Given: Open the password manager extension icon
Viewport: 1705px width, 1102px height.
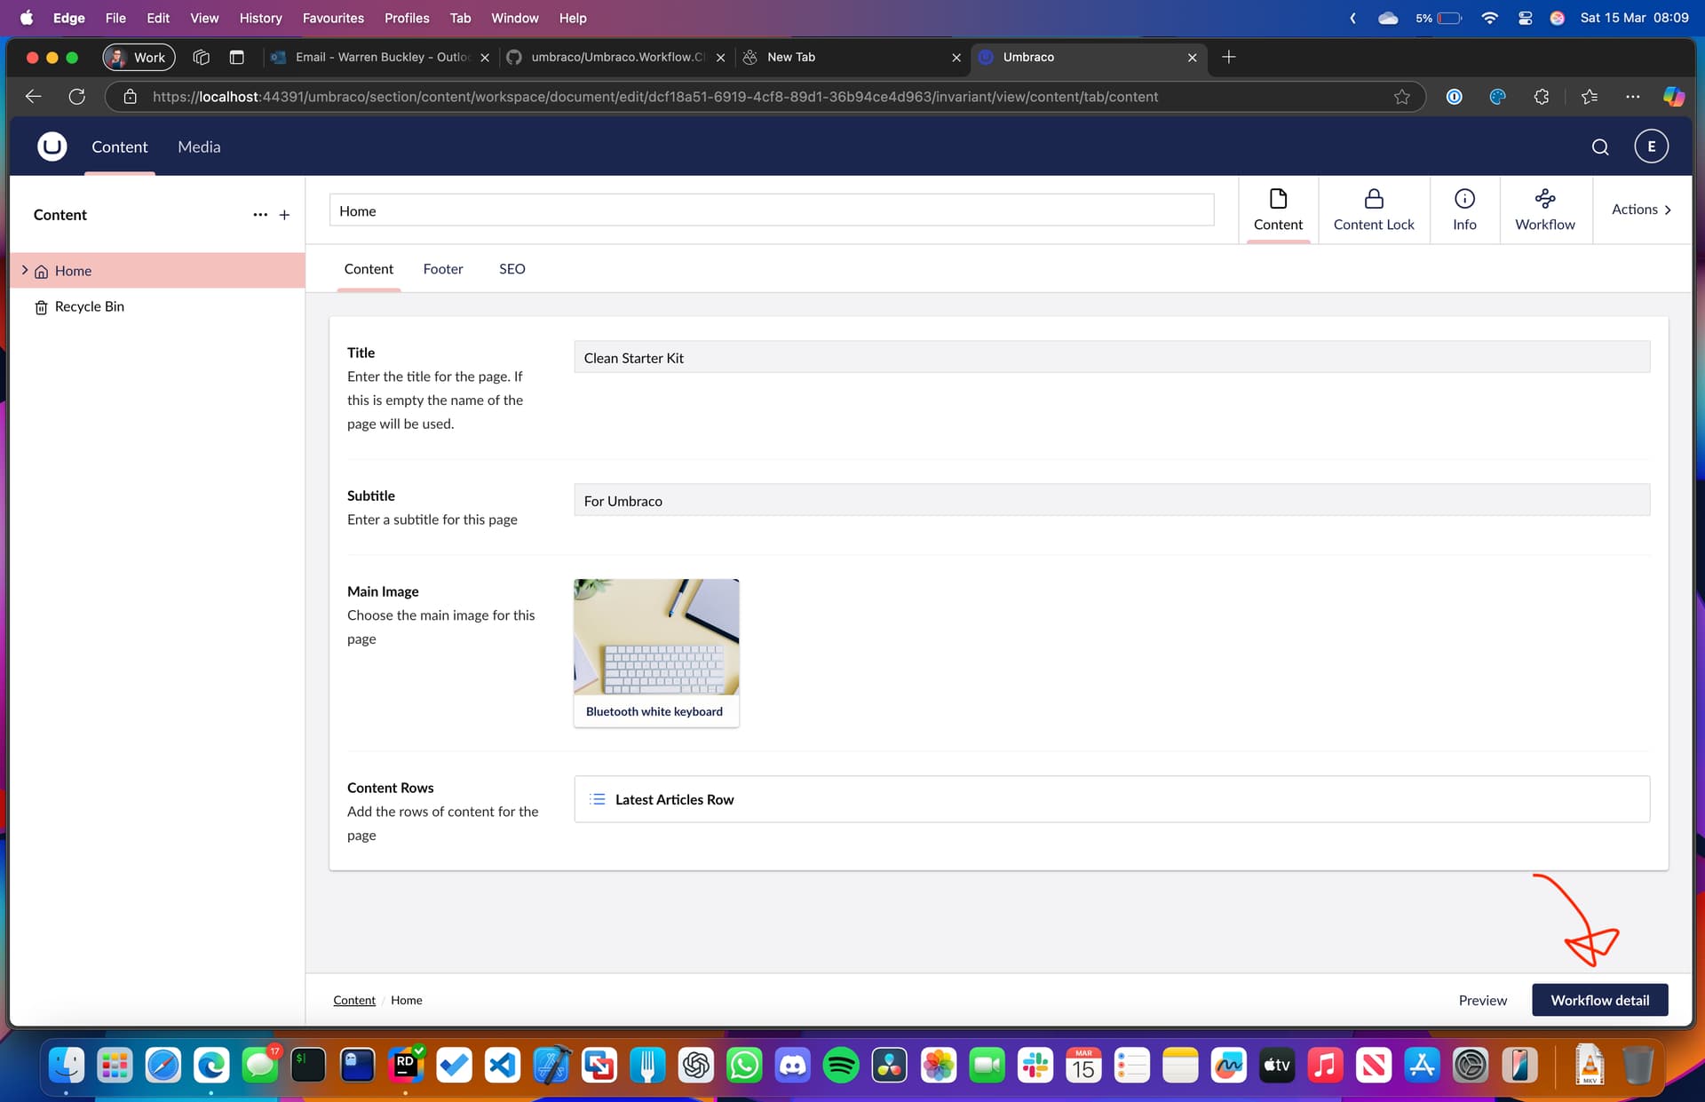Looking at the screenshot, I should tap(1454, 97).
